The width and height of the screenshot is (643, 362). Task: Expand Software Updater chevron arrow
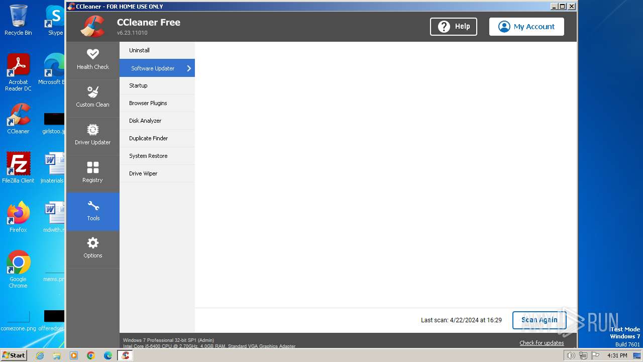click(x=189, y=68)
